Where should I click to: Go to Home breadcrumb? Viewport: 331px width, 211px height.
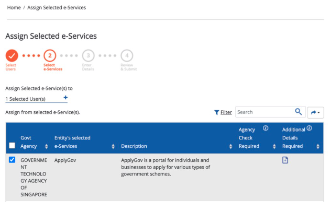[14, 8]
